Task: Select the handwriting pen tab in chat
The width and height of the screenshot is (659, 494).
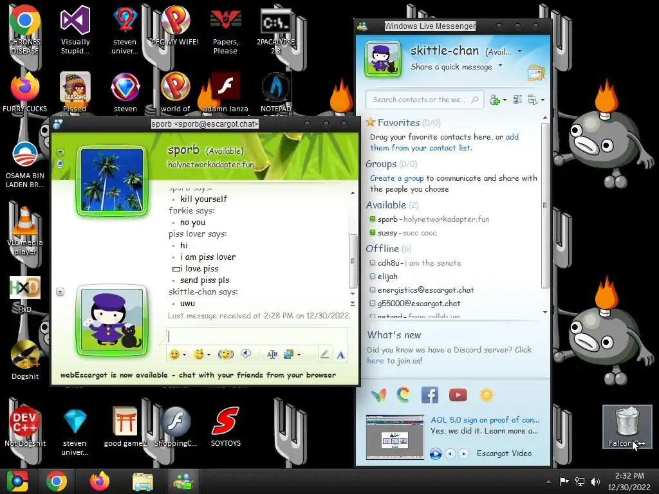Action: point(324,354)
